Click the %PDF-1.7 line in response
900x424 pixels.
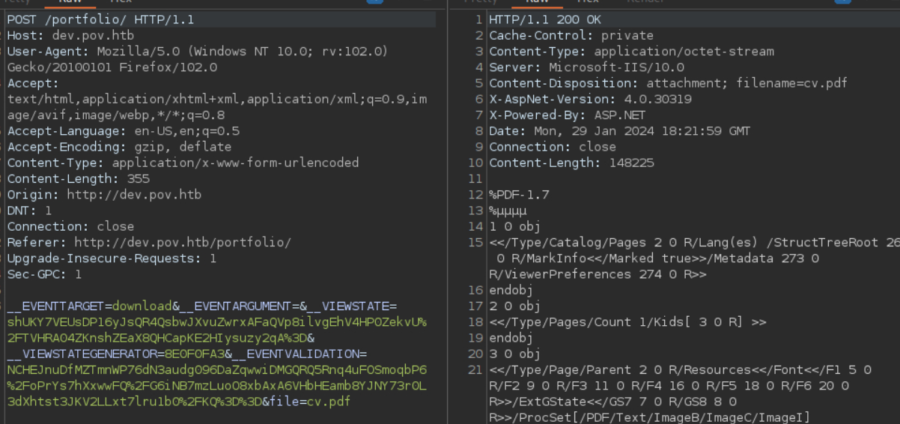[519, 195]
